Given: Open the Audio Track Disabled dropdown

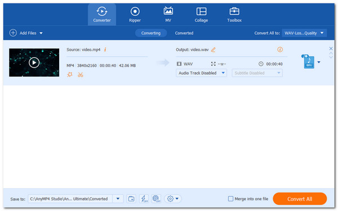Looking at the screenshot, I should click(x=201, y=73).
